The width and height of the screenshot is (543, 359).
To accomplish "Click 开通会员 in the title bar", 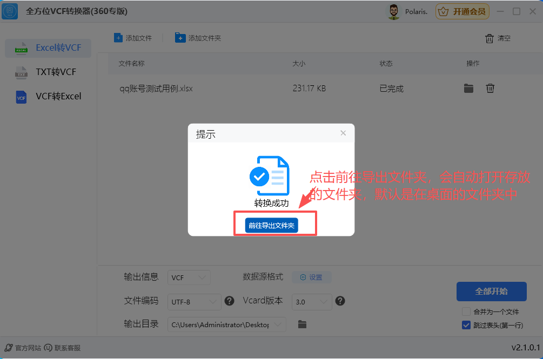I will [462, 11].
